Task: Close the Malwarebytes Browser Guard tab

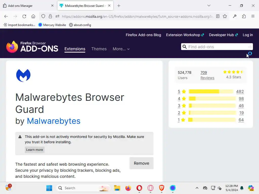Action: (109, 6)
